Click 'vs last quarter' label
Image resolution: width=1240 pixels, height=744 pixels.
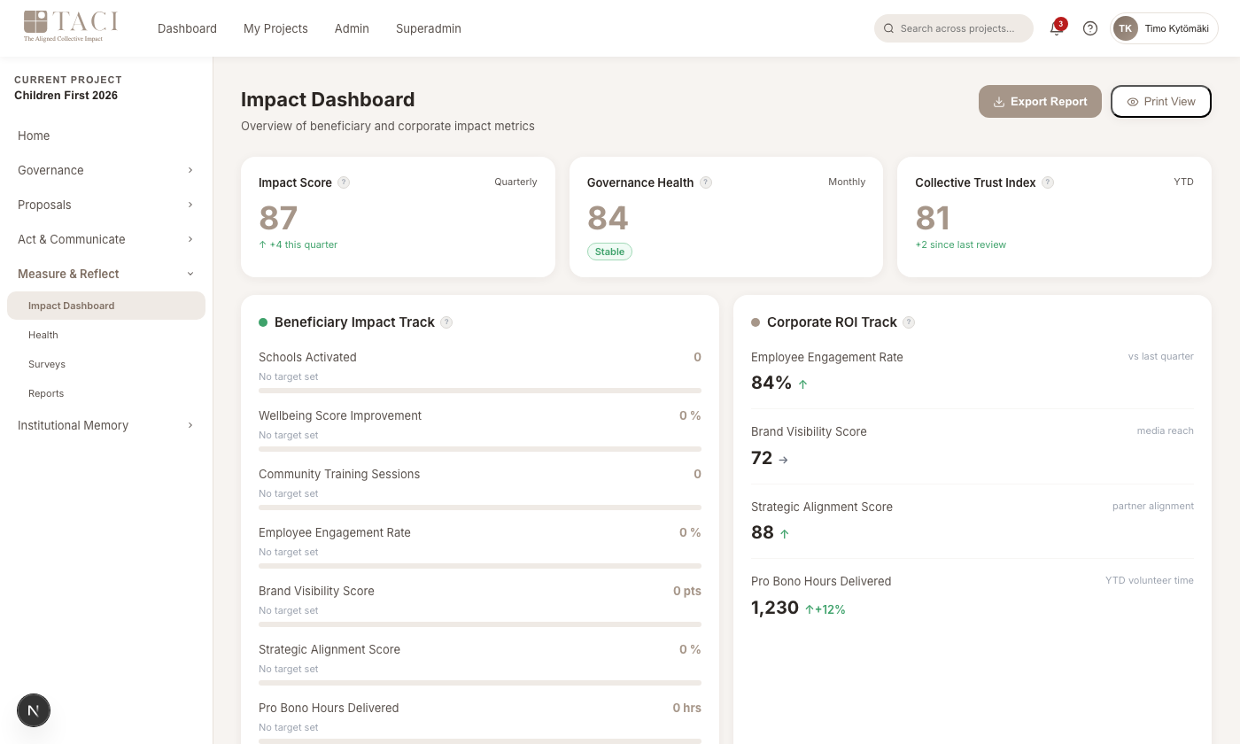[1160, 356]
